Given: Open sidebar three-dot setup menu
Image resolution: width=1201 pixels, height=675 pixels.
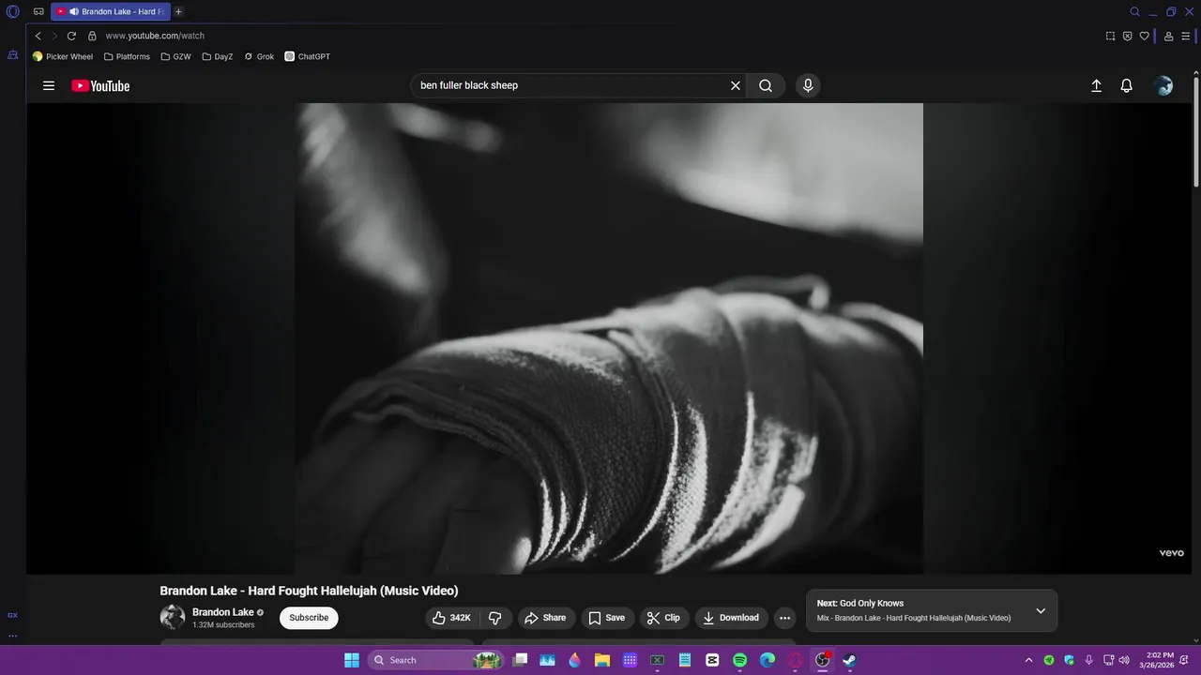Looking at the screenshot, I should point(12,636).
